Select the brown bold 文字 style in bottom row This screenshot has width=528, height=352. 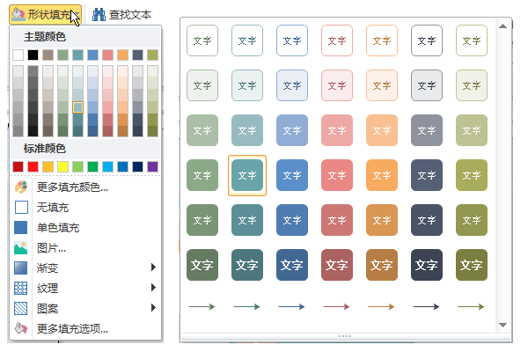382,265
